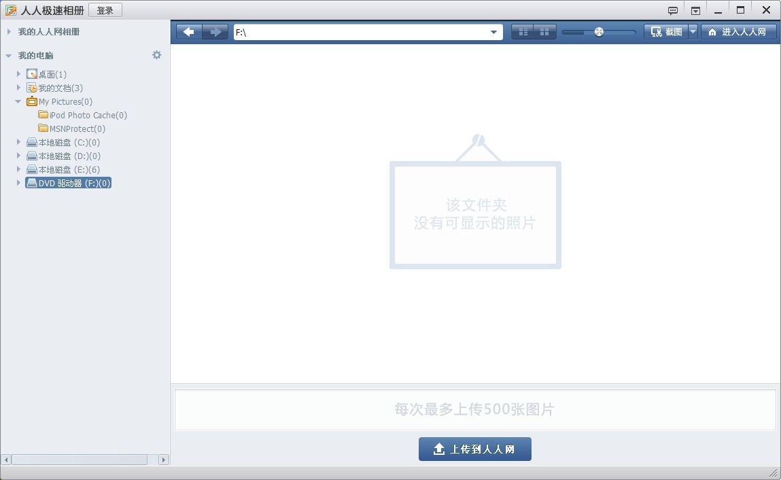
Task: Close the 人人极速相册 window
Action: pyautogui.click(x=766, y=10)
